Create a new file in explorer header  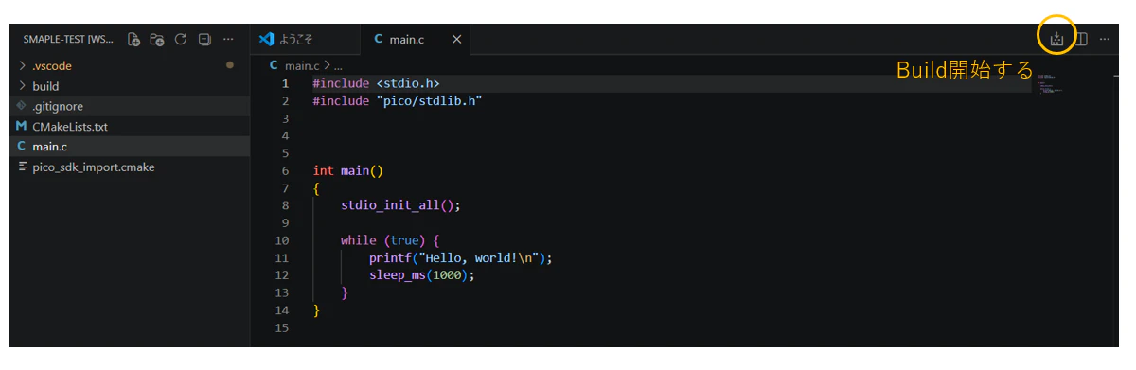(133, 40)
